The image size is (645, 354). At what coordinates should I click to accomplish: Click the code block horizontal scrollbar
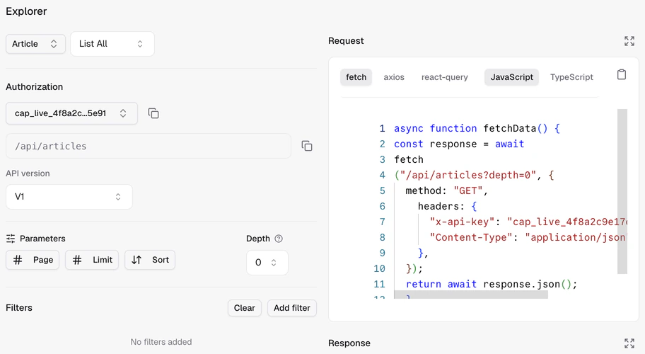click(471, 295)
